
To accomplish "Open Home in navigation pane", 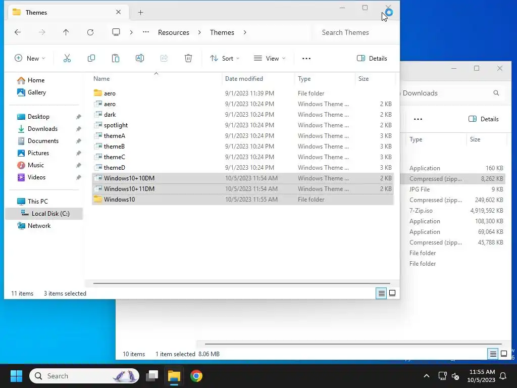I will (36, 80).
